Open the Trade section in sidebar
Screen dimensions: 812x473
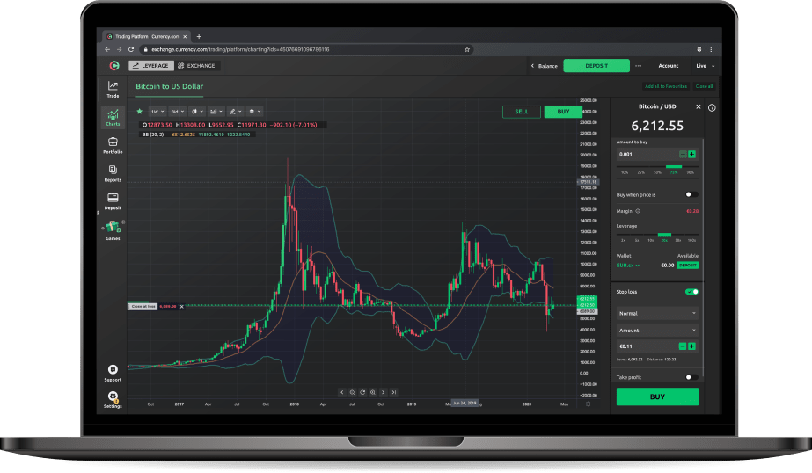click(x=113, y=88)
